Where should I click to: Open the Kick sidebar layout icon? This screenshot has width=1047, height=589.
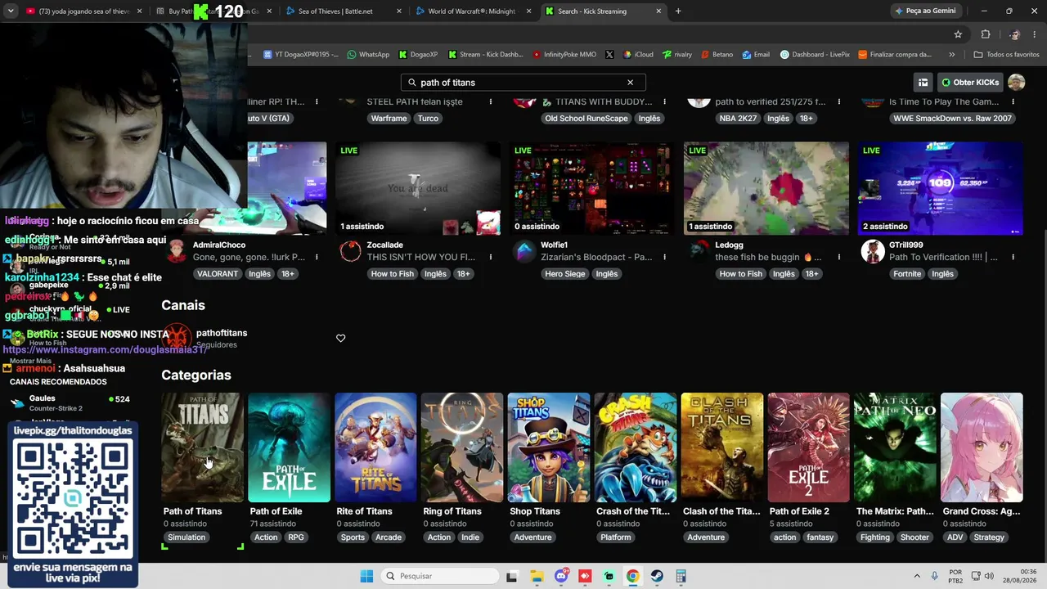pyautogui.click(x=923, y=83)
